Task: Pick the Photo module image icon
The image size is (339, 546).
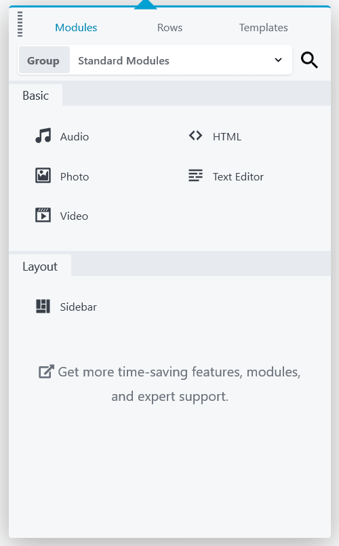Action: (x=43, y=176)
